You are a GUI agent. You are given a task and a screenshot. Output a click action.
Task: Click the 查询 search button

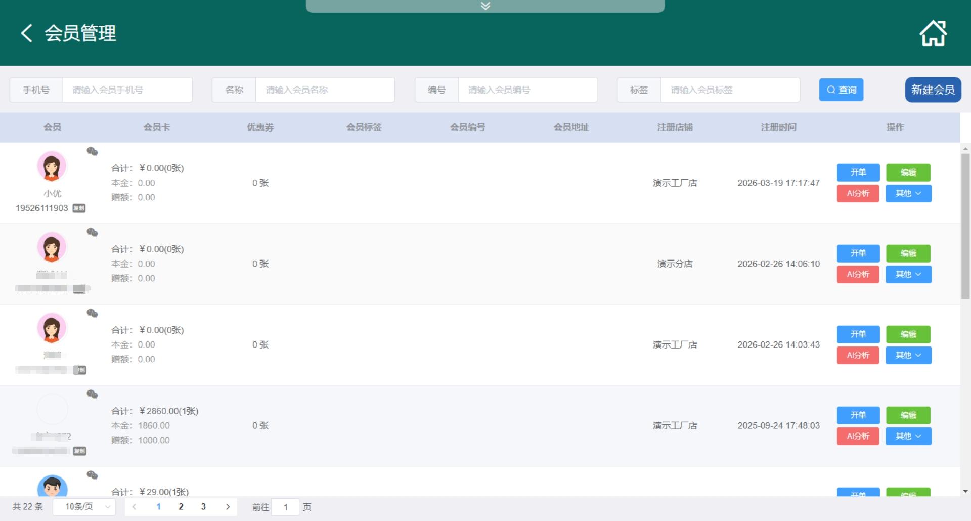coord(841,90)
